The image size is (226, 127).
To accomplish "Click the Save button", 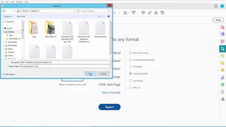I will click(x=90, y=74).
